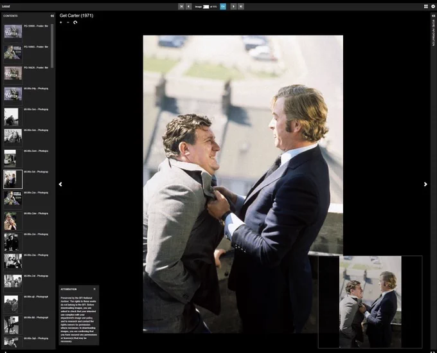
Task: Close the Attribution notice
Action: (94, 289)
